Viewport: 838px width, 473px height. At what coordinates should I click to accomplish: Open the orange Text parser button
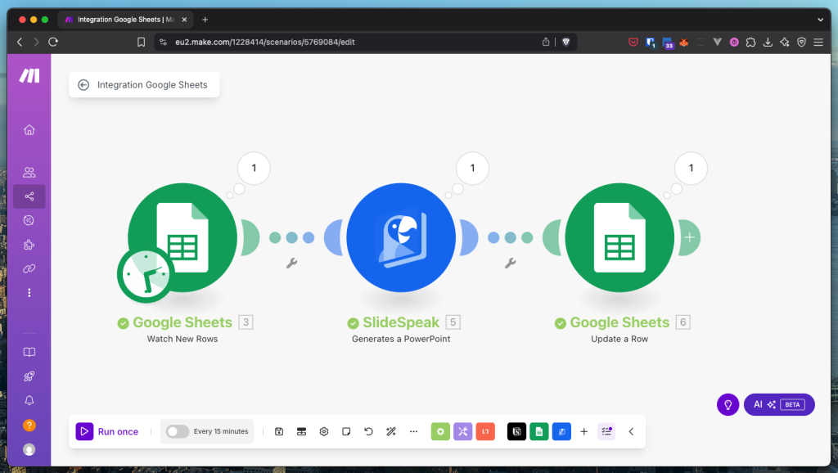pos(485,431)
